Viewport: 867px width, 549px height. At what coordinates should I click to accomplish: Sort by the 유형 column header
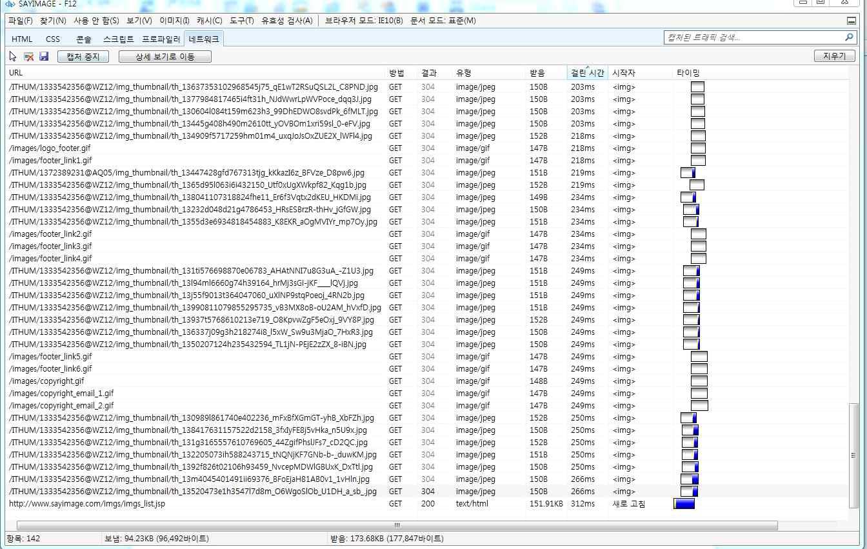click(488, 73)
